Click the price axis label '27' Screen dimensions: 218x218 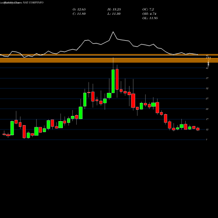pos(207,99)
